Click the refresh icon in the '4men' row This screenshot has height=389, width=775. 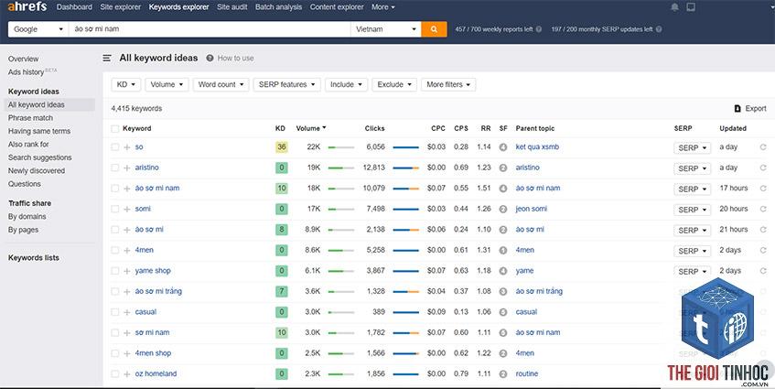(x=763, y=250)
